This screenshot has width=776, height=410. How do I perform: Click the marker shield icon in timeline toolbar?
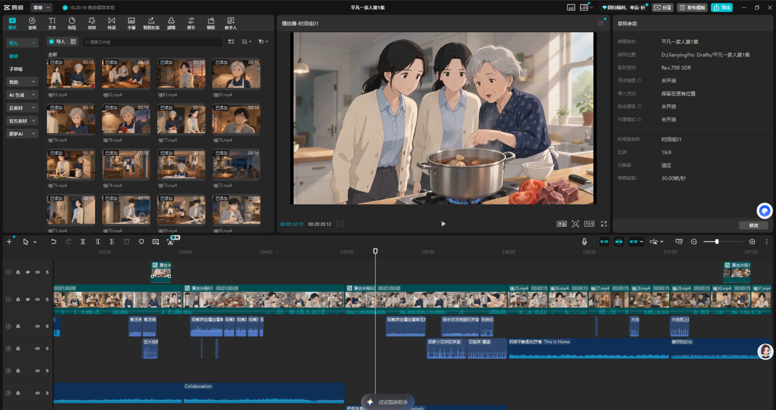point(141,241)
